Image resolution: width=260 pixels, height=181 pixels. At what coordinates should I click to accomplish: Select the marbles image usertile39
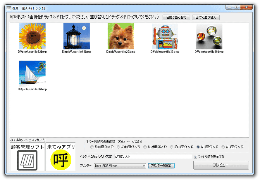pyautogui.click(x=209, y=36)
